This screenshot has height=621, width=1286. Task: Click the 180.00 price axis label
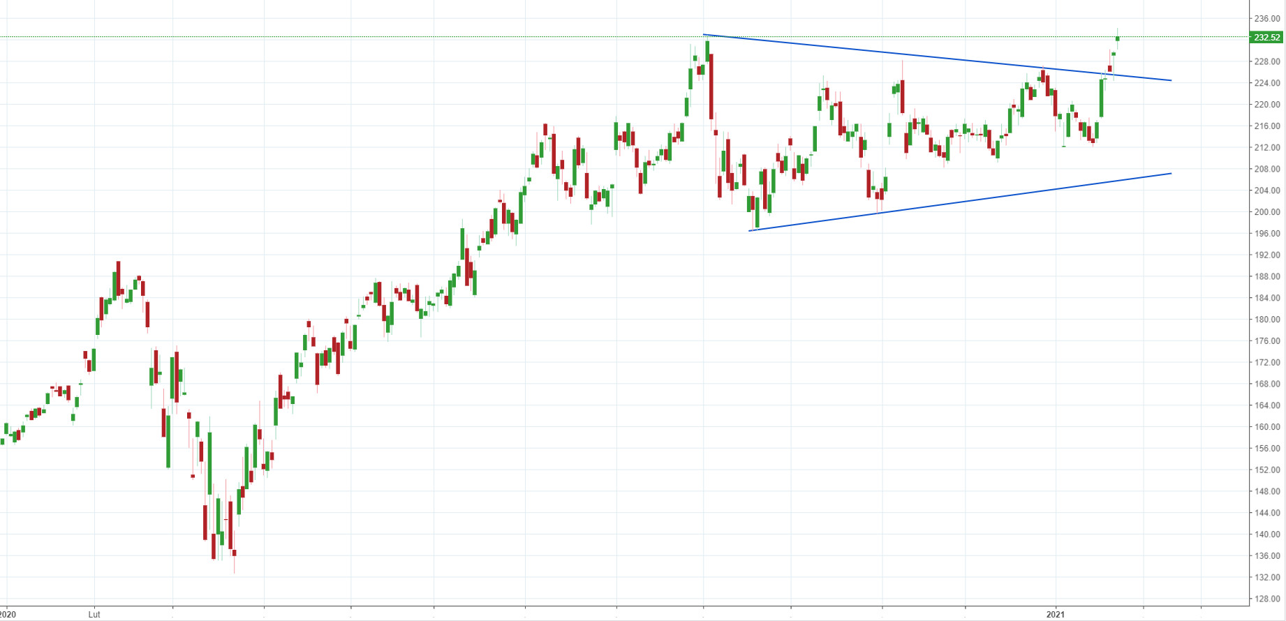[1267, 320]
